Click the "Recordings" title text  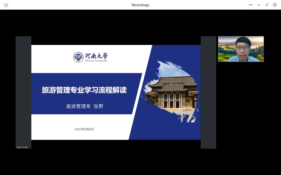(140, 5)
